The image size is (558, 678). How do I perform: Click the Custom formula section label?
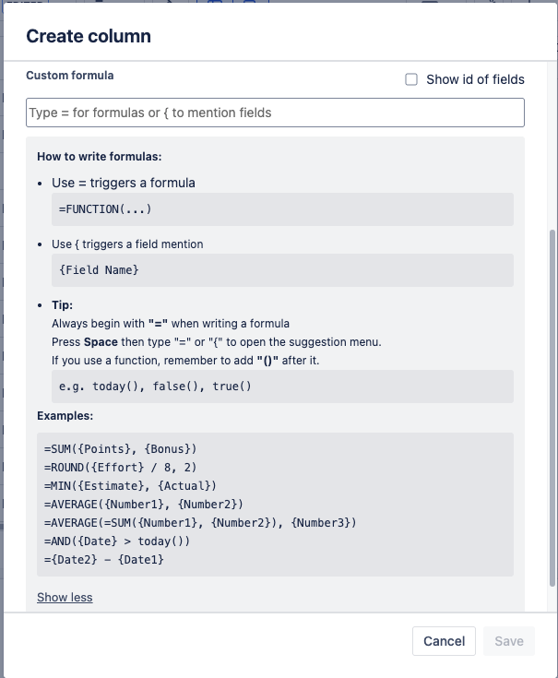pos(70,75)
